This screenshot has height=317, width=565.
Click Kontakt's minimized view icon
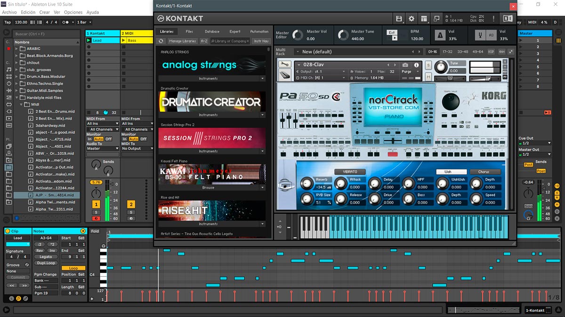[436, 18]
